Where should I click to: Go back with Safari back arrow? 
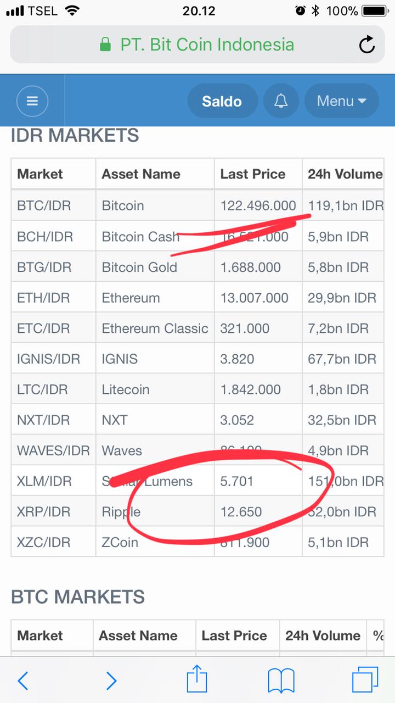pos(23,681)
